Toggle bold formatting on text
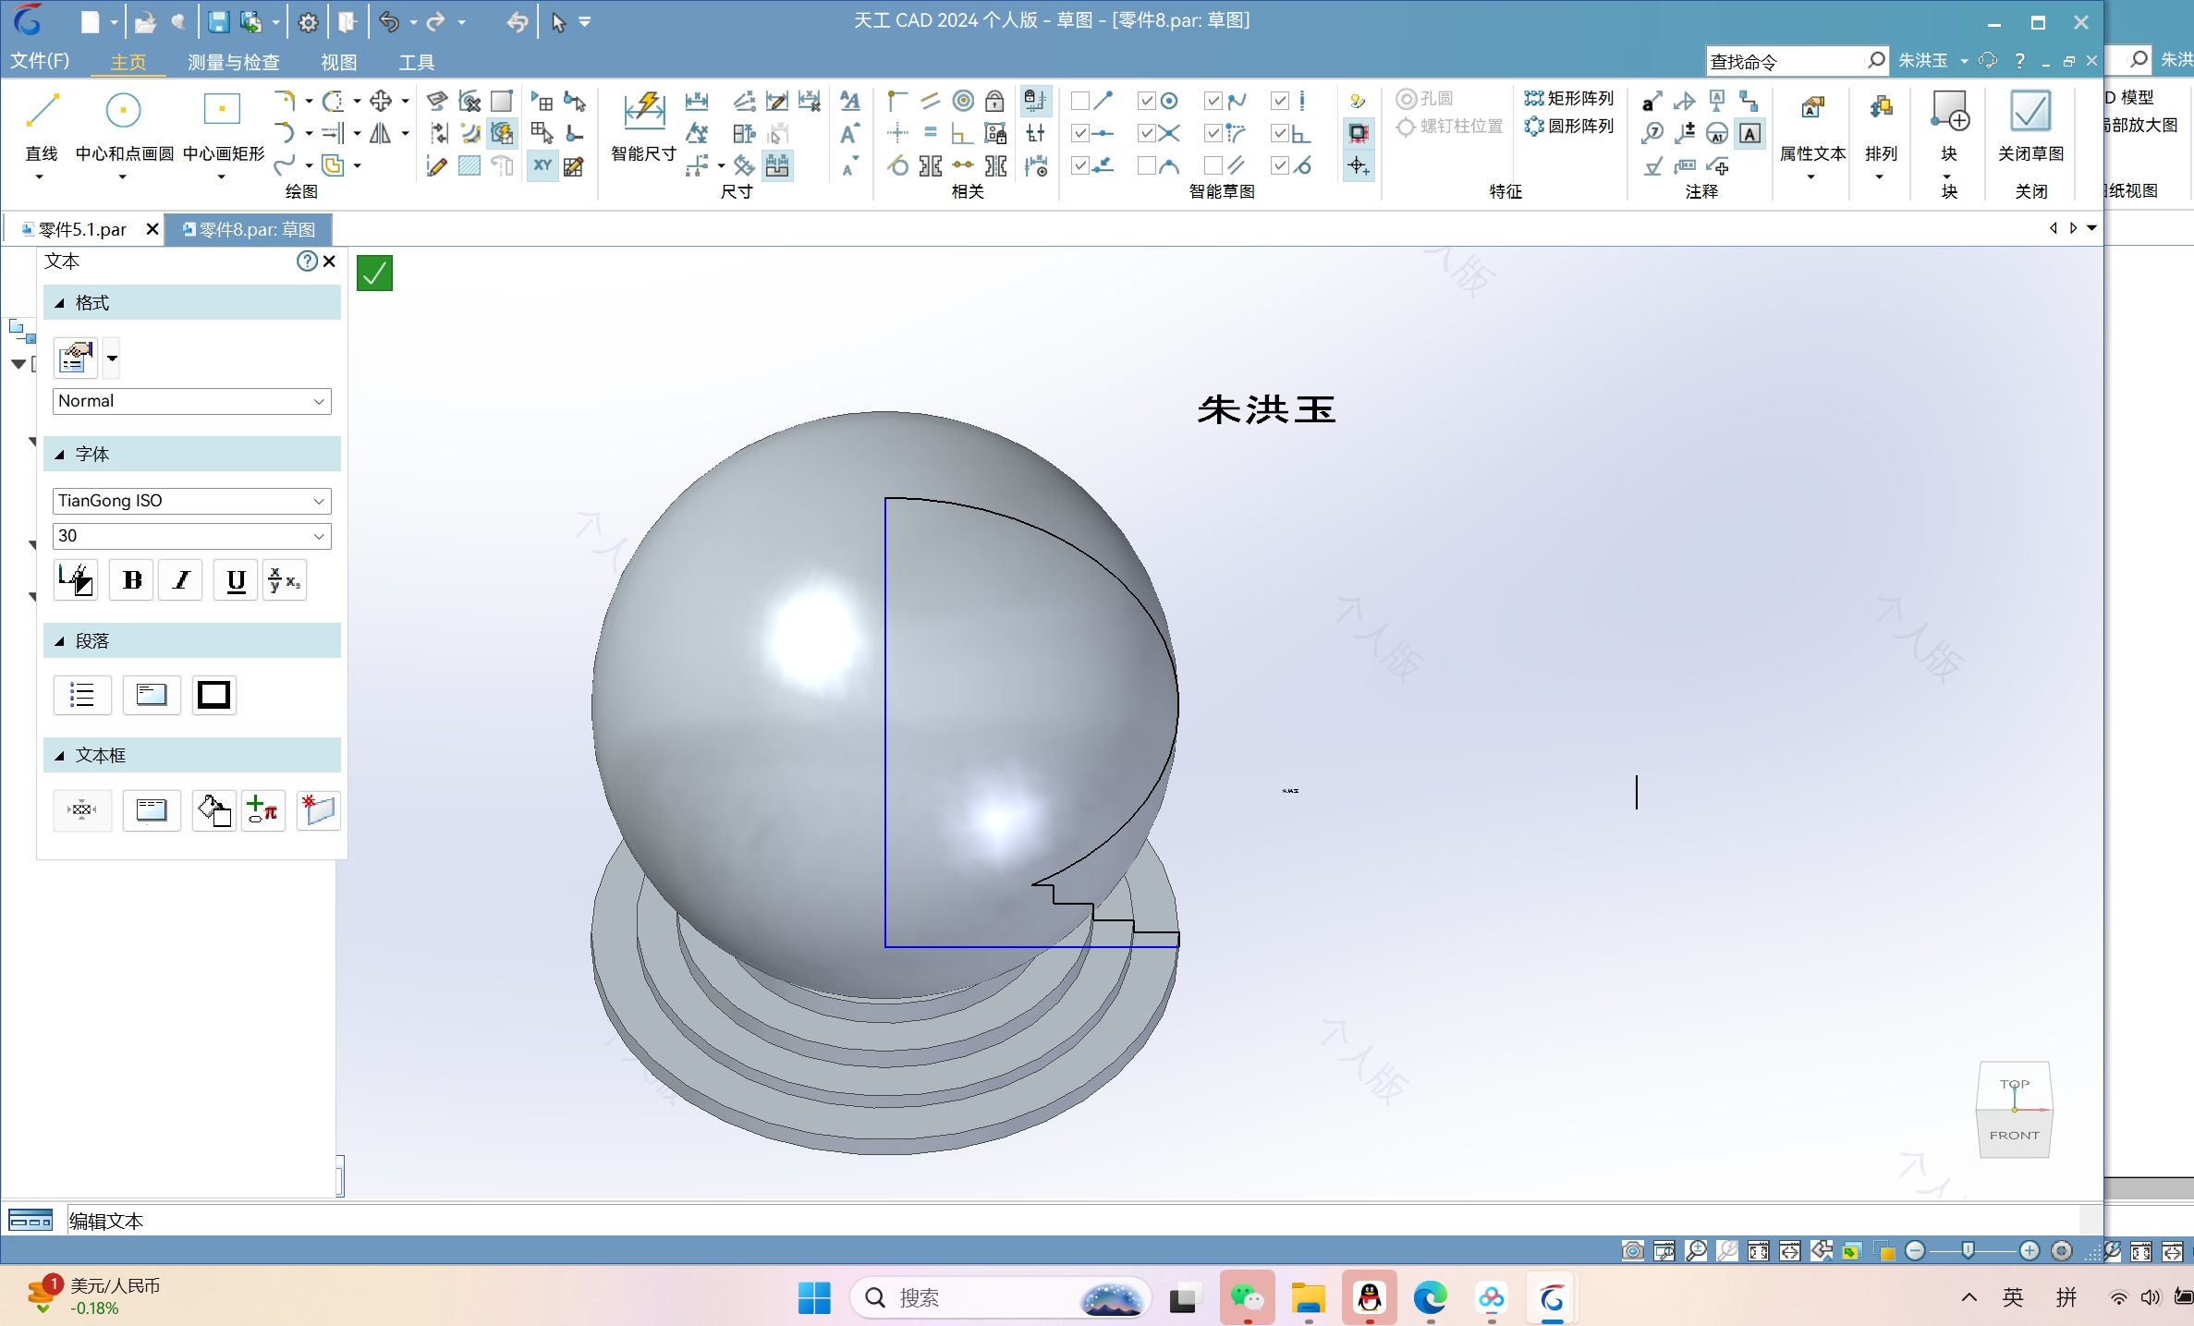The width and height of the screenshot is (2194, 1326). tap(133, 580)
